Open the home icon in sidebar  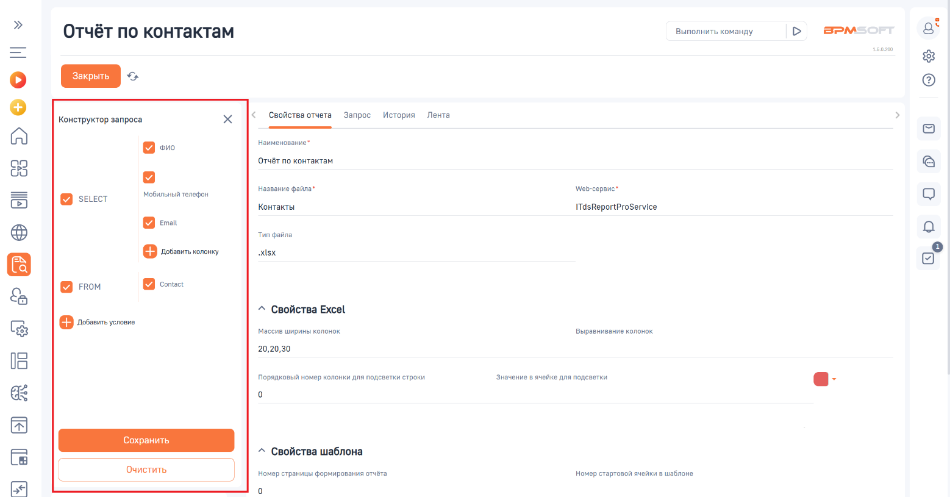tap(19, 136)
